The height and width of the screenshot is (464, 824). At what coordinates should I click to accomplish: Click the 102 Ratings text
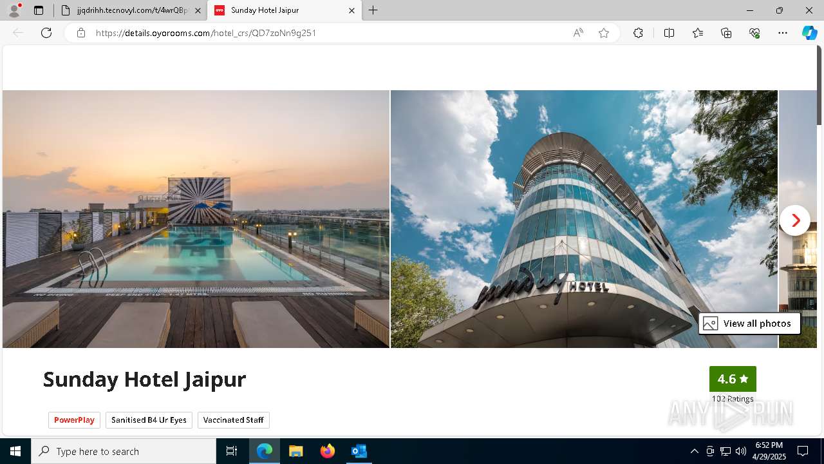pos(733,399)
